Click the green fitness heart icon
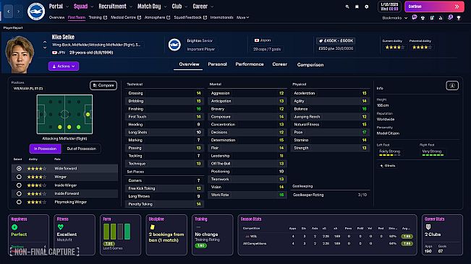The height and width of the screenshot is (264, 471). [60, 227]
